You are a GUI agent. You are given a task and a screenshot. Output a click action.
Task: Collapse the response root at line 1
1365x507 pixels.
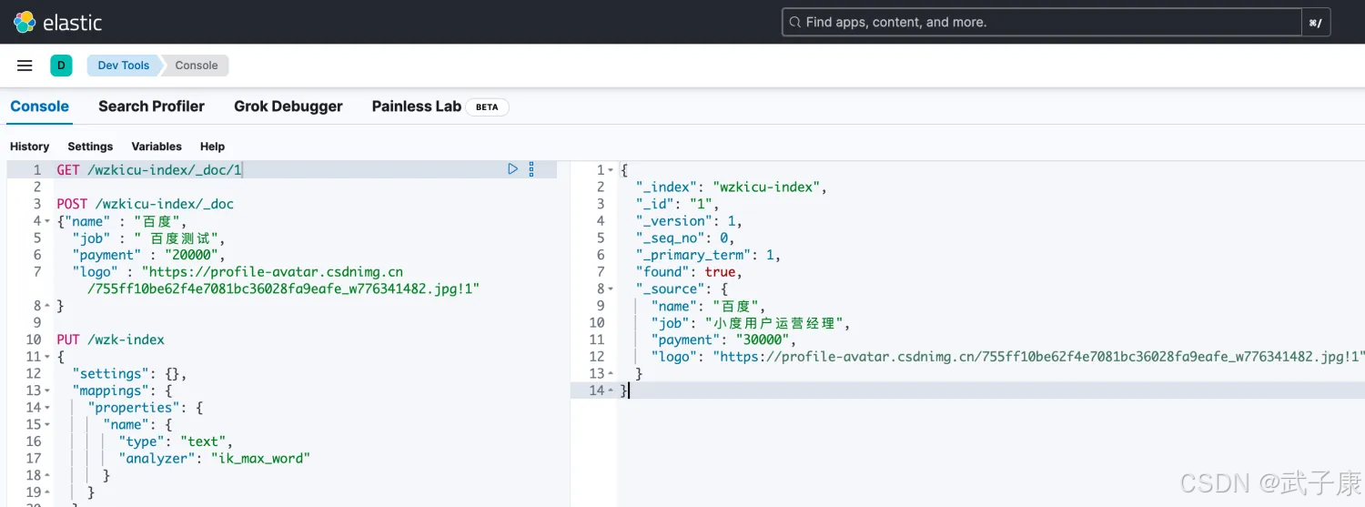pyautogui.click(x=611, y=170)
